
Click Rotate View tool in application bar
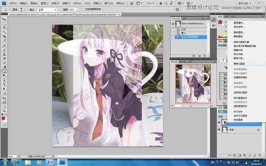click(172, 3)
